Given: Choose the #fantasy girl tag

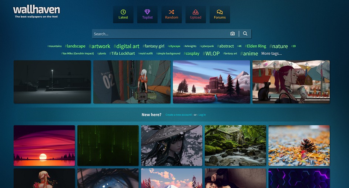Looking at the screenshot, I should tap(153, 46).
